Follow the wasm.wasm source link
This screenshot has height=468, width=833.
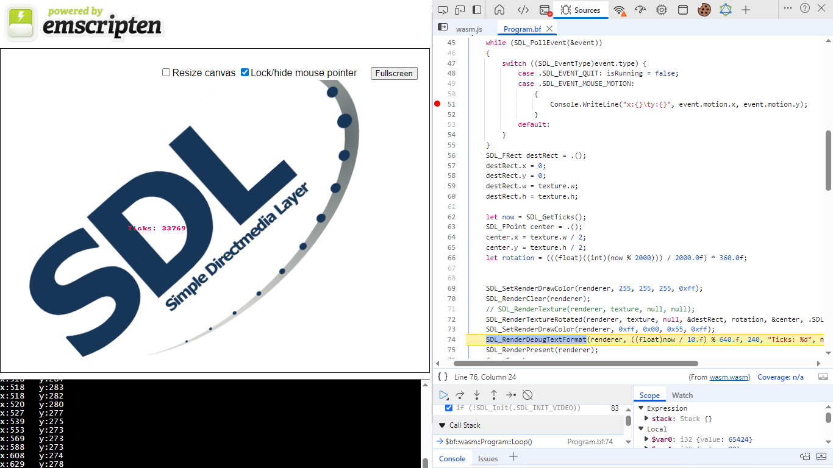tap(729, 377)
